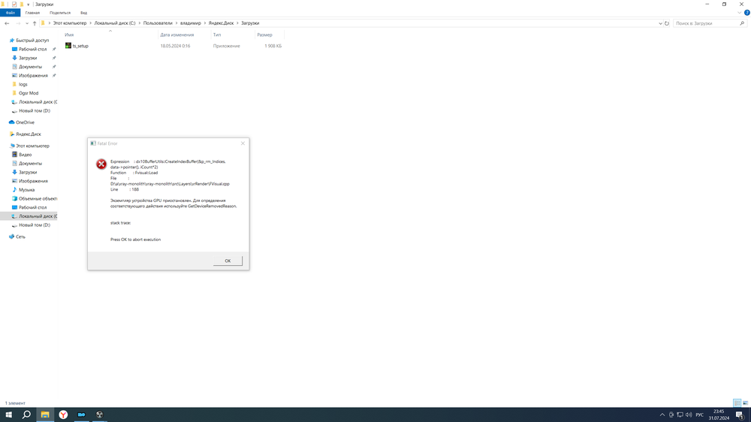Select OneDrive in navigation pane
The image size is (751, 422).
25,122
